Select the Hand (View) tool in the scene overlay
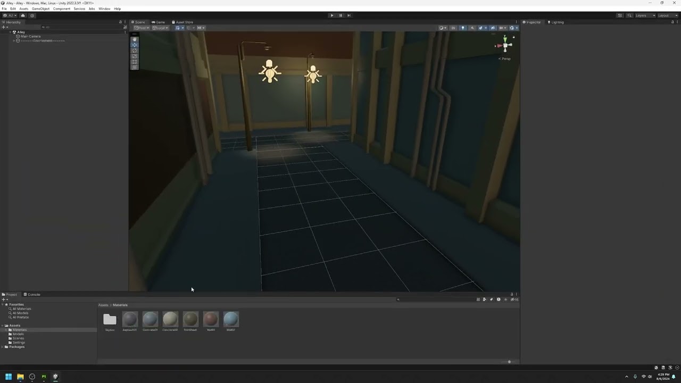This screenshot has height=383, width=681. [x=135, y=39]
